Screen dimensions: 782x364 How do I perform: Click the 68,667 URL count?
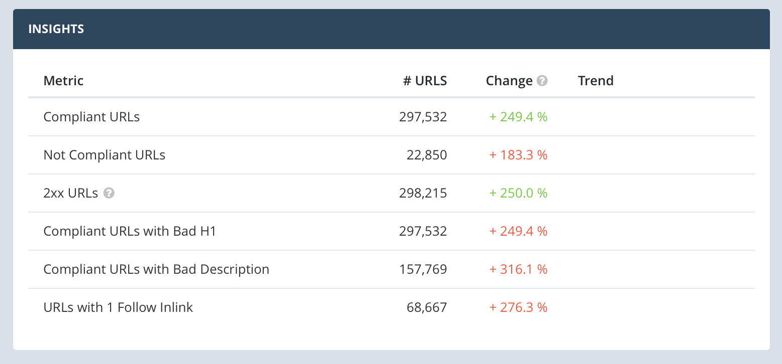point(427,307)
